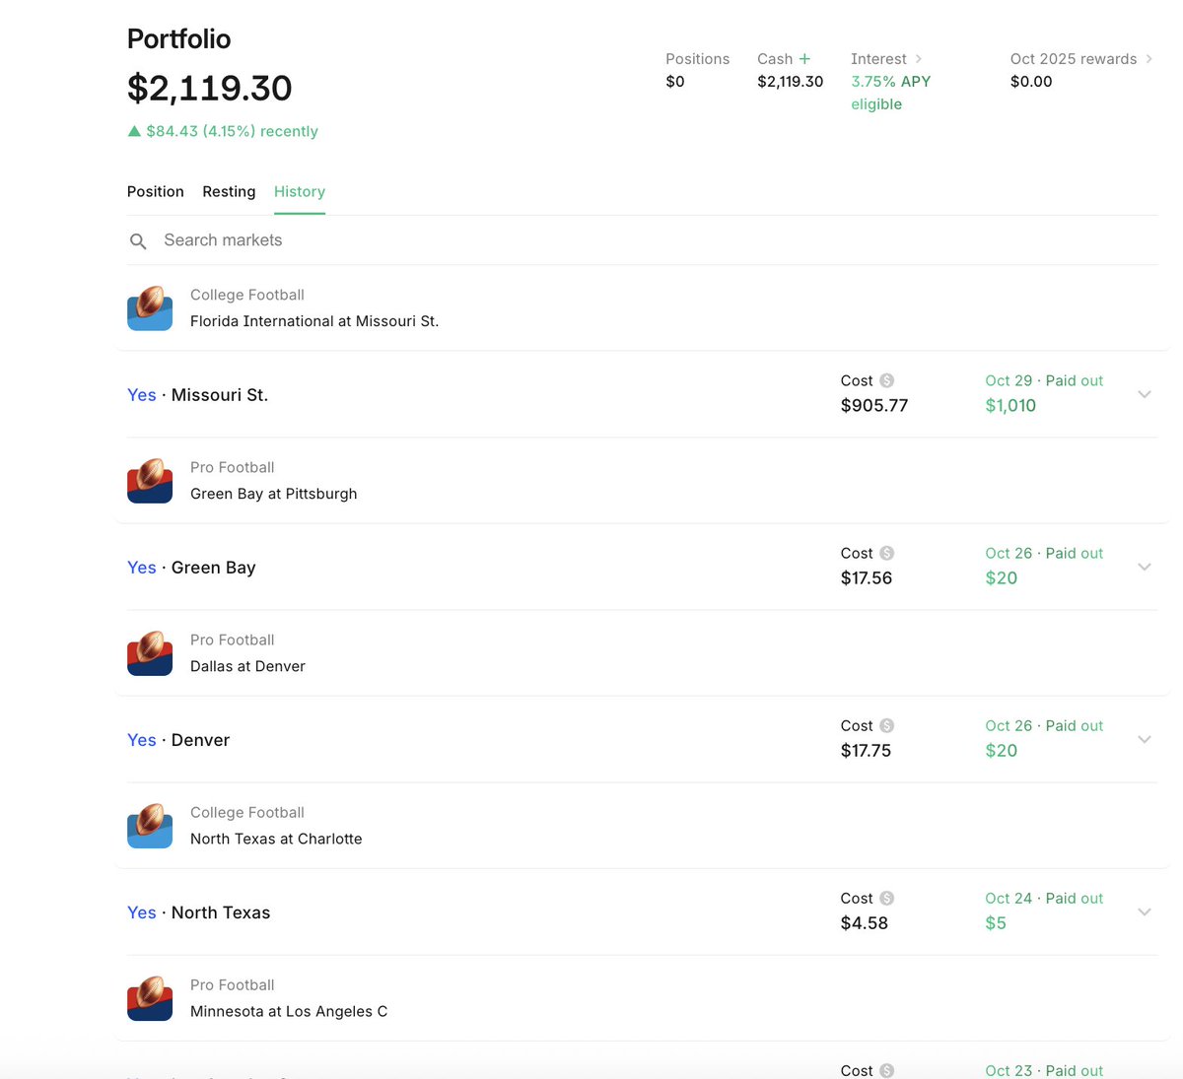Click the plus icon next to Cash

click(804, 59)
